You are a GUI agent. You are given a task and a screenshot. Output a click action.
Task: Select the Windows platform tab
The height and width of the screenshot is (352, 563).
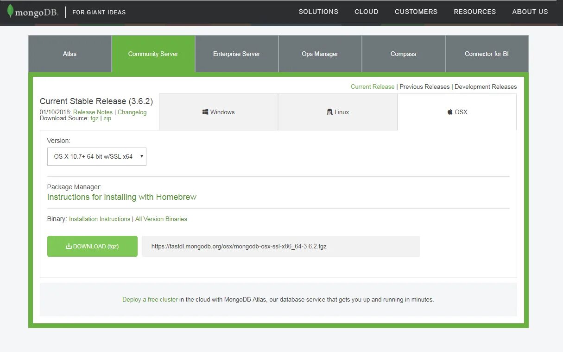(219, 112)
